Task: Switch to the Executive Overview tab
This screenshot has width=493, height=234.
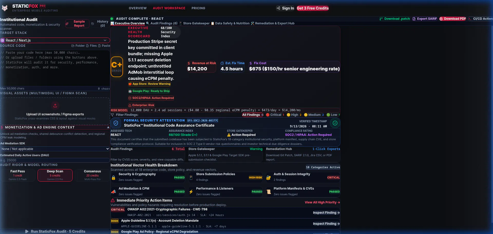Action: coord(128,23)
